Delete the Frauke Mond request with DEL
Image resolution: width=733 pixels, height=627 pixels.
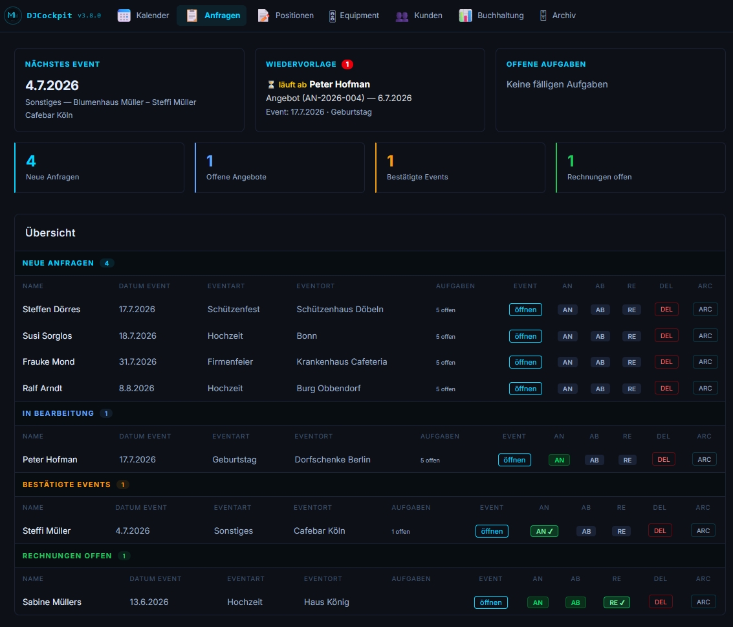(666, 361)
